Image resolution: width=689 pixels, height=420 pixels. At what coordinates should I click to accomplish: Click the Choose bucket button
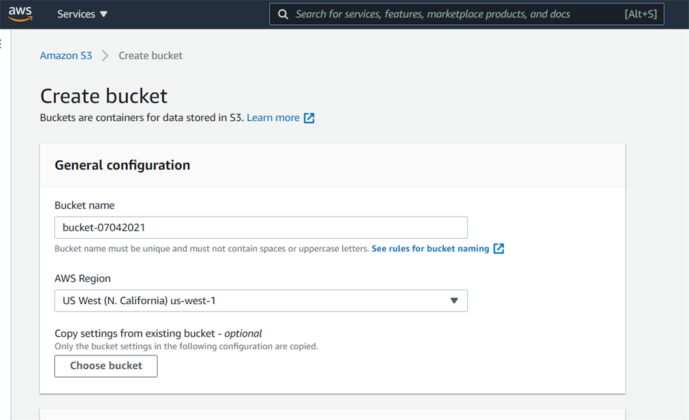pyautogui.click(x=106, y=365)
